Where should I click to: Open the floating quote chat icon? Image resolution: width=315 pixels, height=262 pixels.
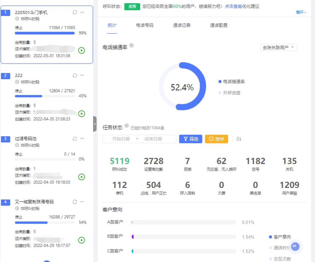(297, 246)
